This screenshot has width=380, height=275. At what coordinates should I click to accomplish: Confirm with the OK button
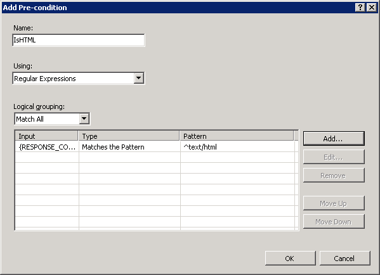click(291, 259)
